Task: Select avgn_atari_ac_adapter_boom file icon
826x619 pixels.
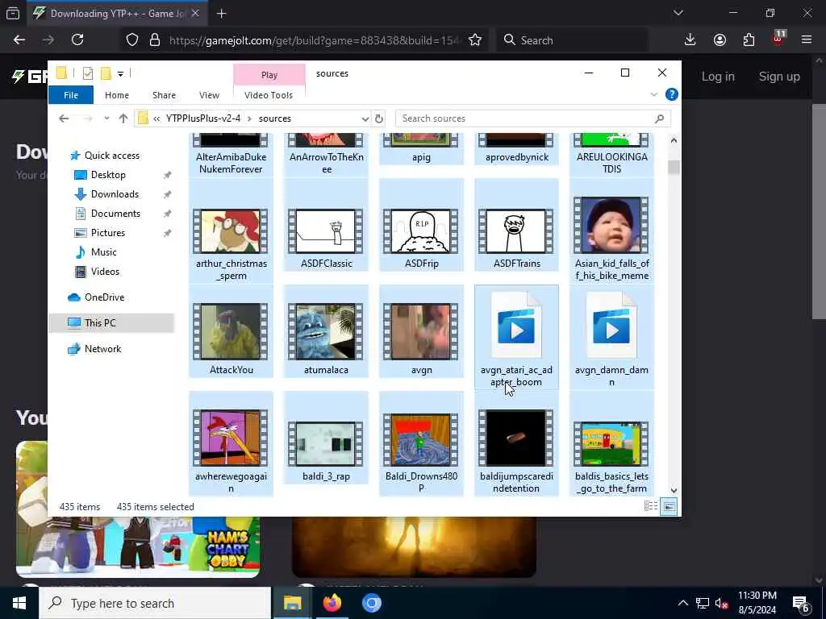Action: pos(516,326)
